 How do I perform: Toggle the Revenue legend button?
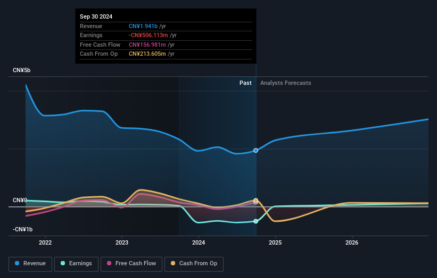[30, 264]
